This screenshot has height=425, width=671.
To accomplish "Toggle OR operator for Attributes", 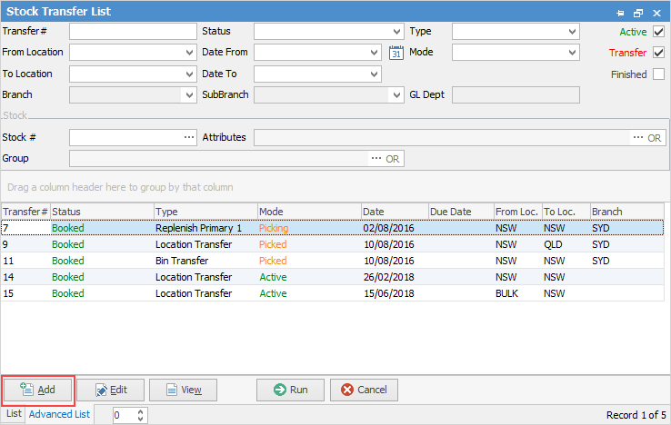I will [655, 138].
